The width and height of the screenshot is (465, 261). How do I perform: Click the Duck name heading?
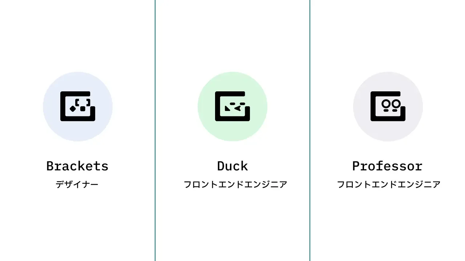click(x=232, y=166)
